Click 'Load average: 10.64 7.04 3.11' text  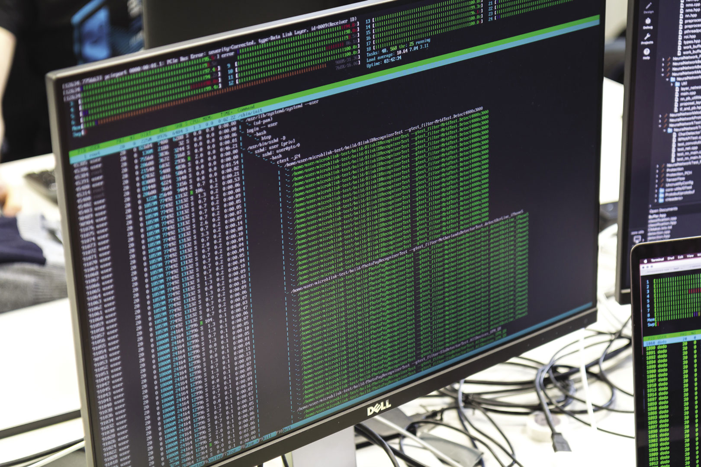point(398,53)
